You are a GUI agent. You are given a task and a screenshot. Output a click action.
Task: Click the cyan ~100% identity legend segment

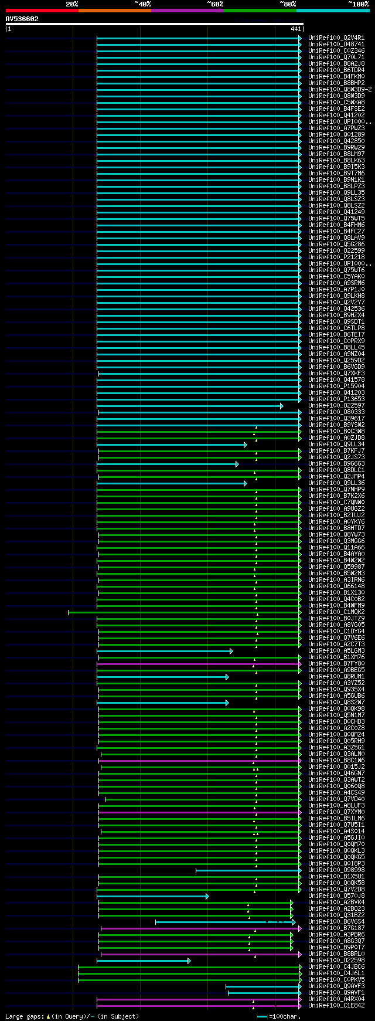[332, 11]
